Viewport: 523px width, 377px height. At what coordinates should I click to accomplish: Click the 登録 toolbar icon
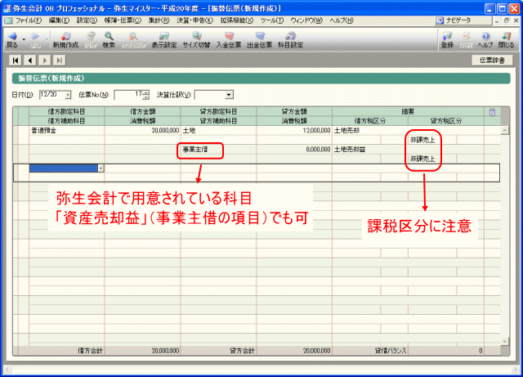[447, 39]
